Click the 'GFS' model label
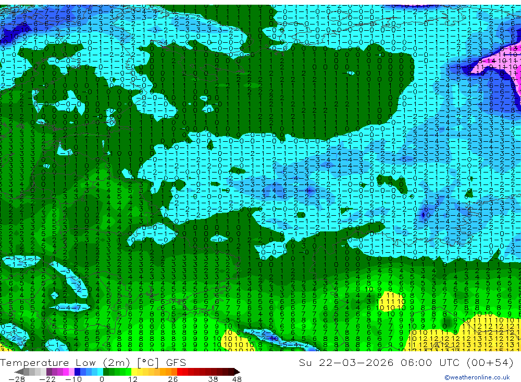 pyautogui.click(x=176, y=363)
